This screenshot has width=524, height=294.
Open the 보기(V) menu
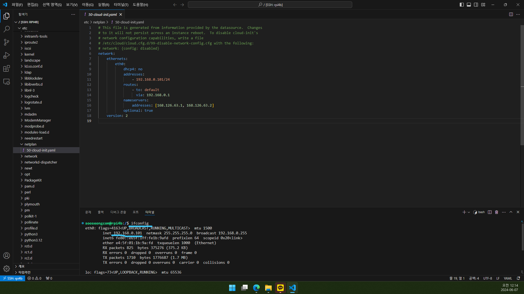72,5
